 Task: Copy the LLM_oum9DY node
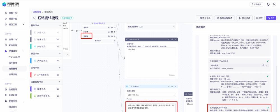[x=172, y=87]
